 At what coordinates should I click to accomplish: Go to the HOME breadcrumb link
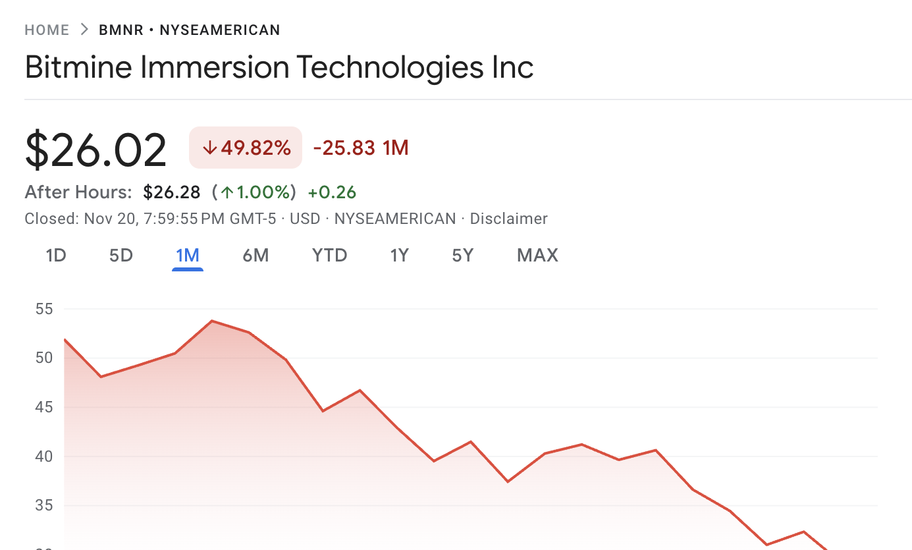[47, 30]
